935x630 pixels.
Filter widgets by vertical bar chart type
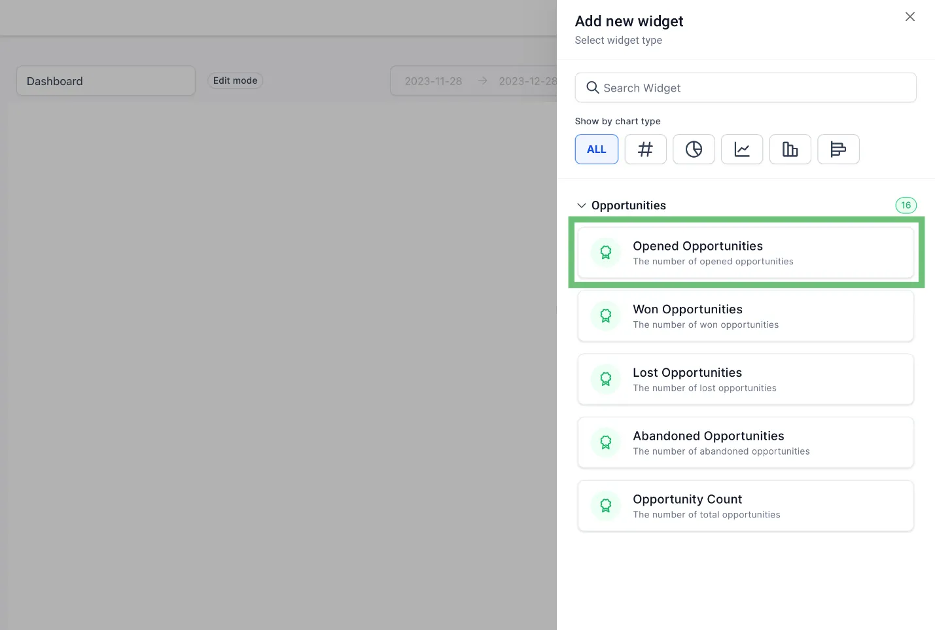(790, 149)
